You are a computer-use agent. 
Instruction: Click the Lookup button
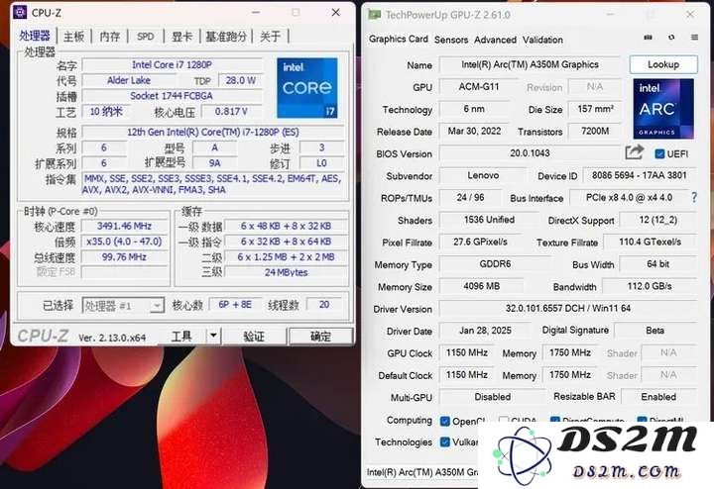click(663, 64)
